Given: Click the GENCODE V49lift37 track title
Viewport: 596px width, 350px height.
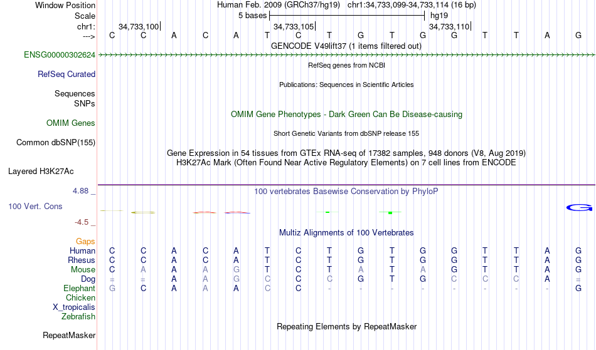Looking at the screenshot, I should [346, 46].
